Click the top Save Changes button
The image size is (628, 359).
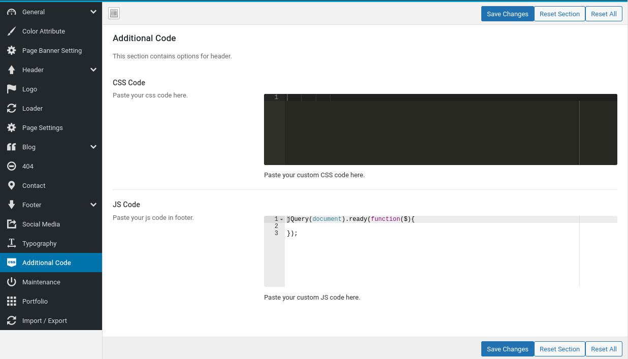pos(508,14)
